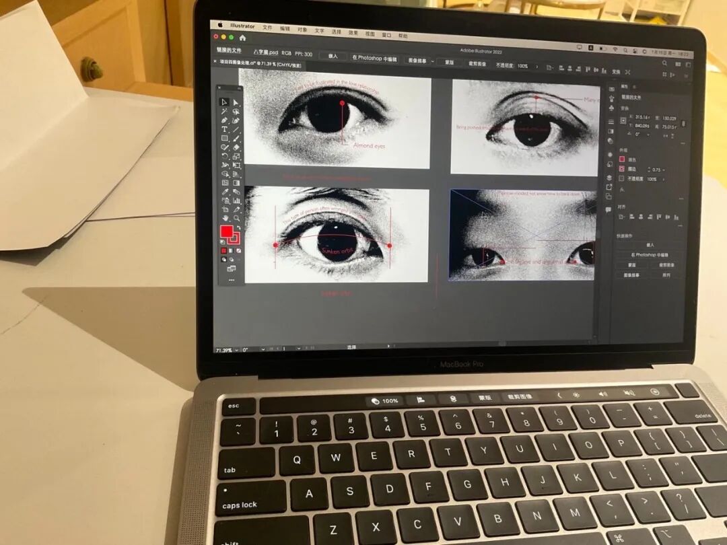Open the 窗口 menu
Image resolution: width=727 pixels, height=545 pixels.
pyautogui.click(x=386, y=35)
